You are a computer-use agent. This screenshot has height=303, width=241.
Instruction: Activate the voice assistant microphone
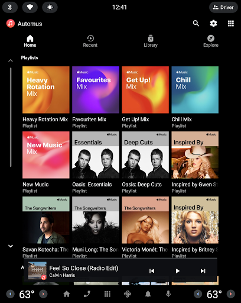[x=168, y=294]
